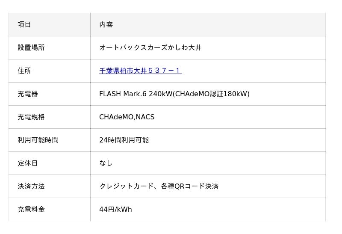The image size is (342, 234).
Task: Select the 充電規格 row label
Action: pos(31,117)
